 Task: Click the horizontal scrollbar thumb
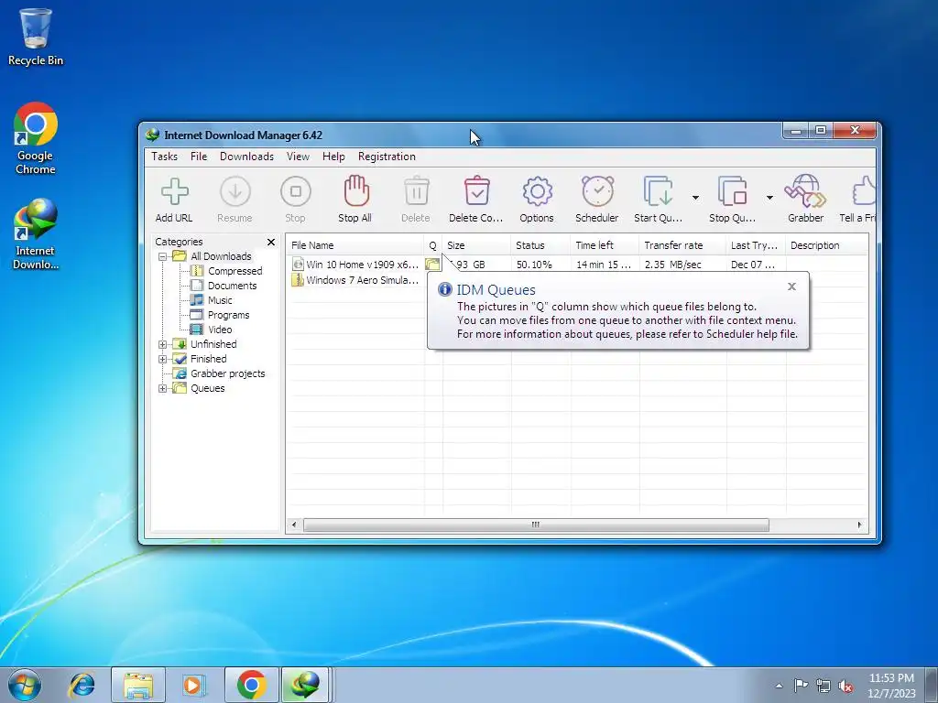coord(536,525)
